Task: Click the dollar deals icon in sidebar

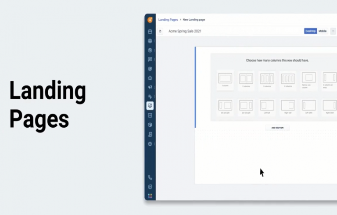Action: point(150,50)
